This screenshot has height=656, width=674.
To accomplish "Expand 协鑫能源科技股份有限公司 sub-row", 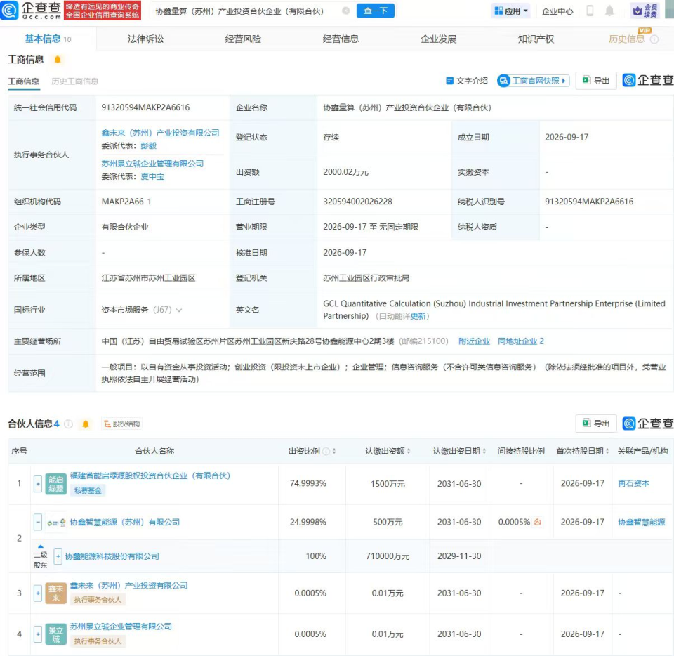I will [x=58, y=556].
